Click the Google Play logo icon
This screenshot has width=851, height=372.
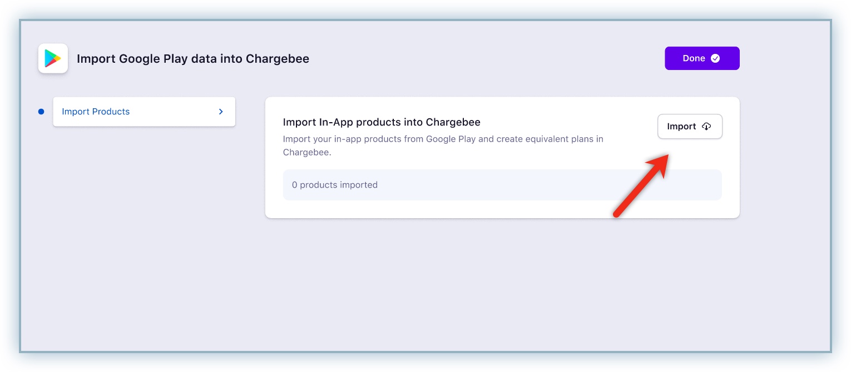tap(53, 58)
